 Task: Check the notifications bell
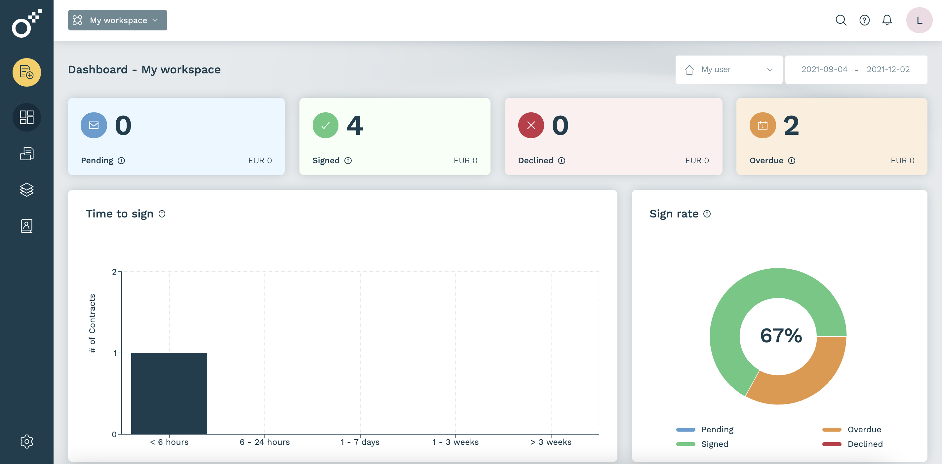pos(887,20)
